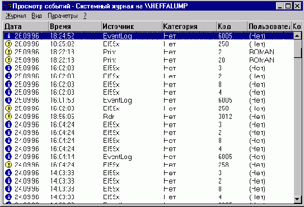
Task: Click EventLog source in 25.09.96 16:01:53 row
Action: (118, 100)
